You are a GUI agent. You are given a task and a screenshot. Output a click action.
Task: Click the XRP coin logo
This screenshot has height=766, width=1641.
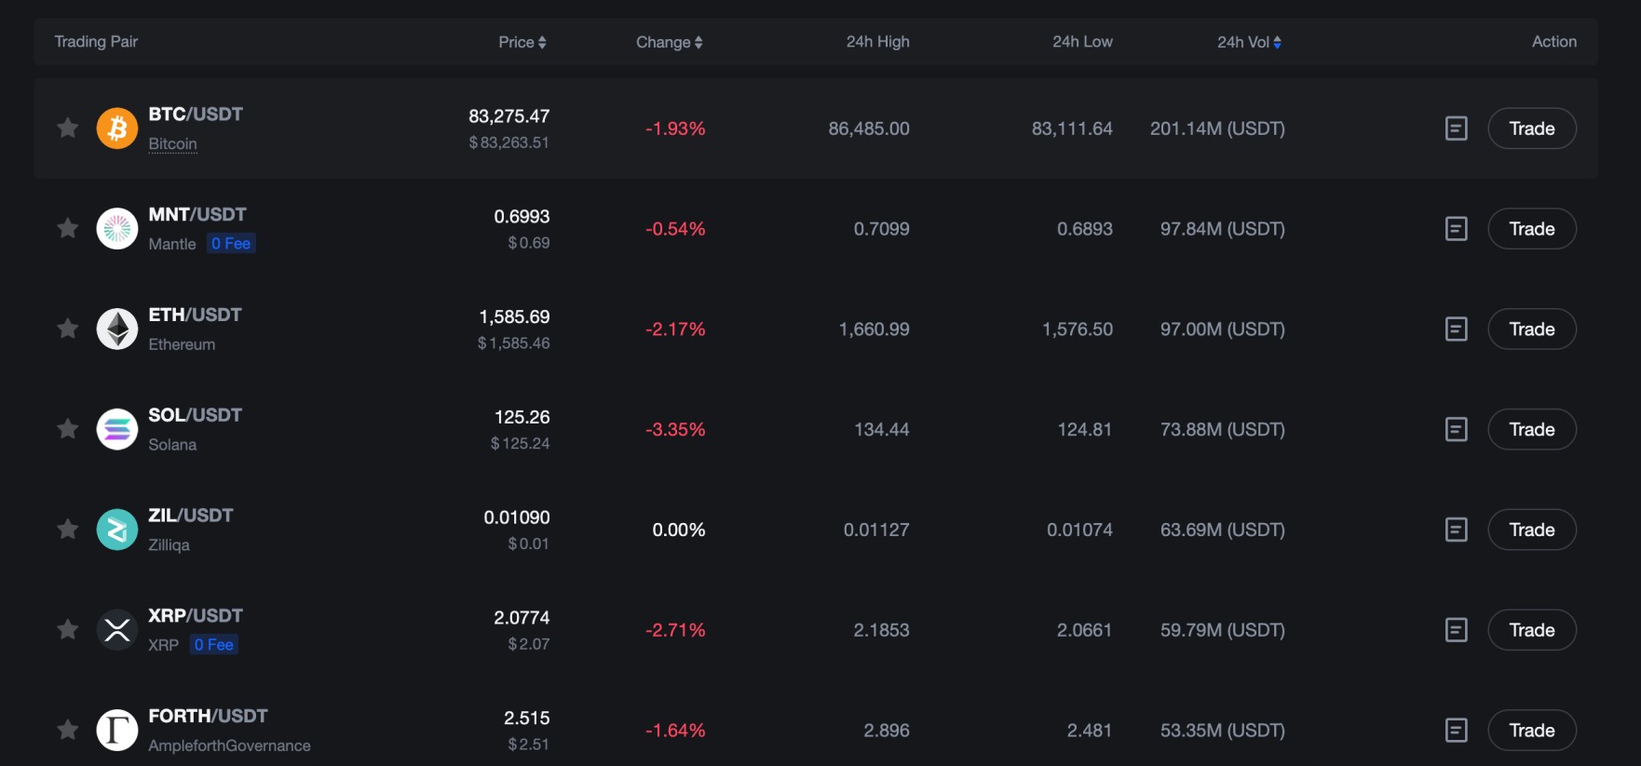pos(117,630)
